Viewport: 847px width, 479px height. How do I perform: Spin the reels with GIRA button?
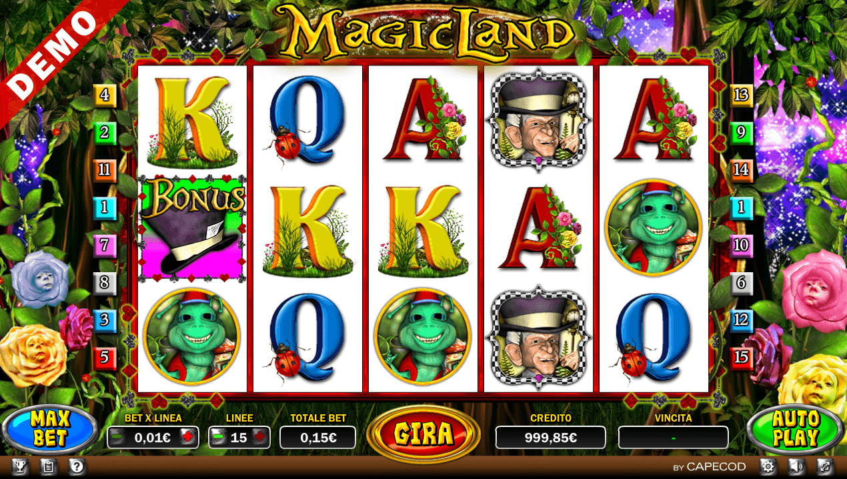tap(423, 434)
